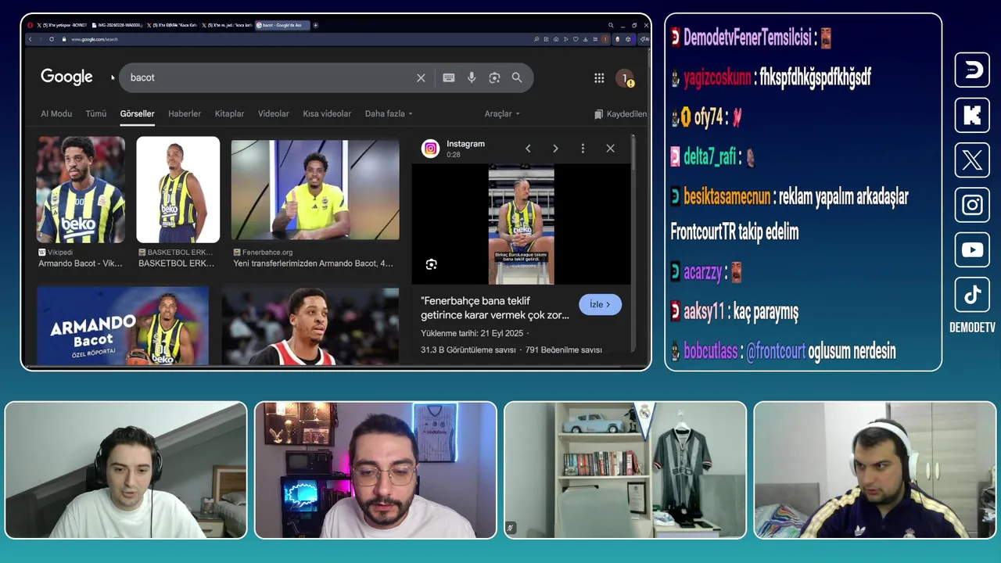This screenshot has height=563, width=1001.
Task: Switch to the Haberler tab
Action: 185,114
